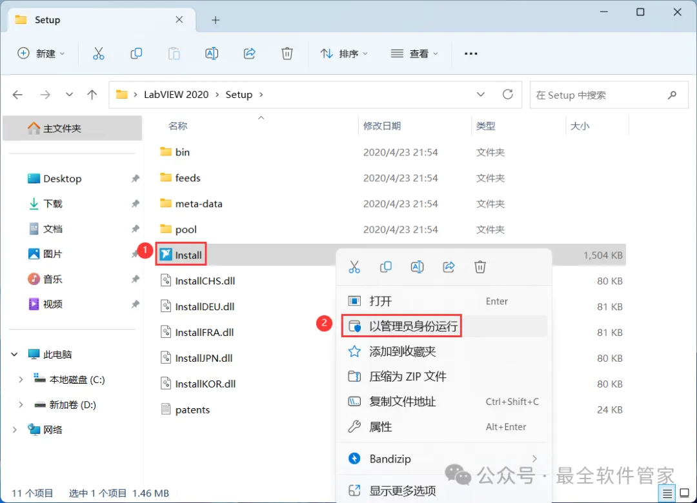
Task: Close the Setup tab
Action: 179,19
